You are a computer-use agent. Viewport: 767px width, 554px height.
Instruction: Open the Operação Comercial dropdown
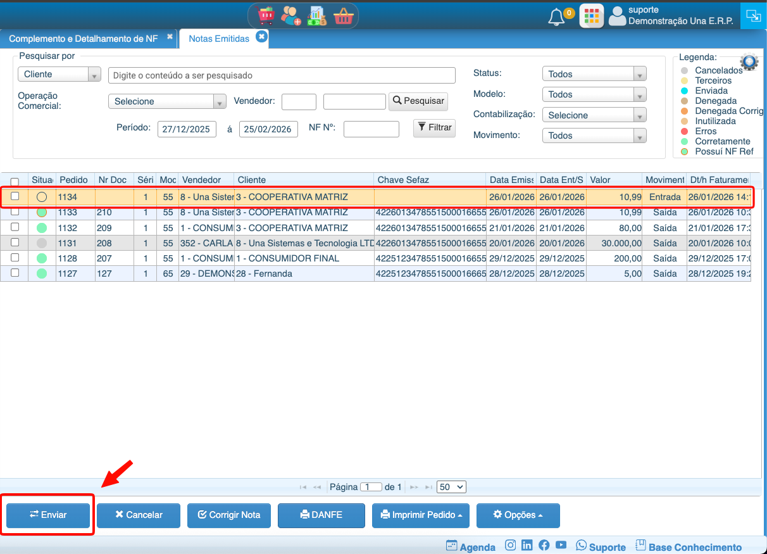(x=167, y=101)
